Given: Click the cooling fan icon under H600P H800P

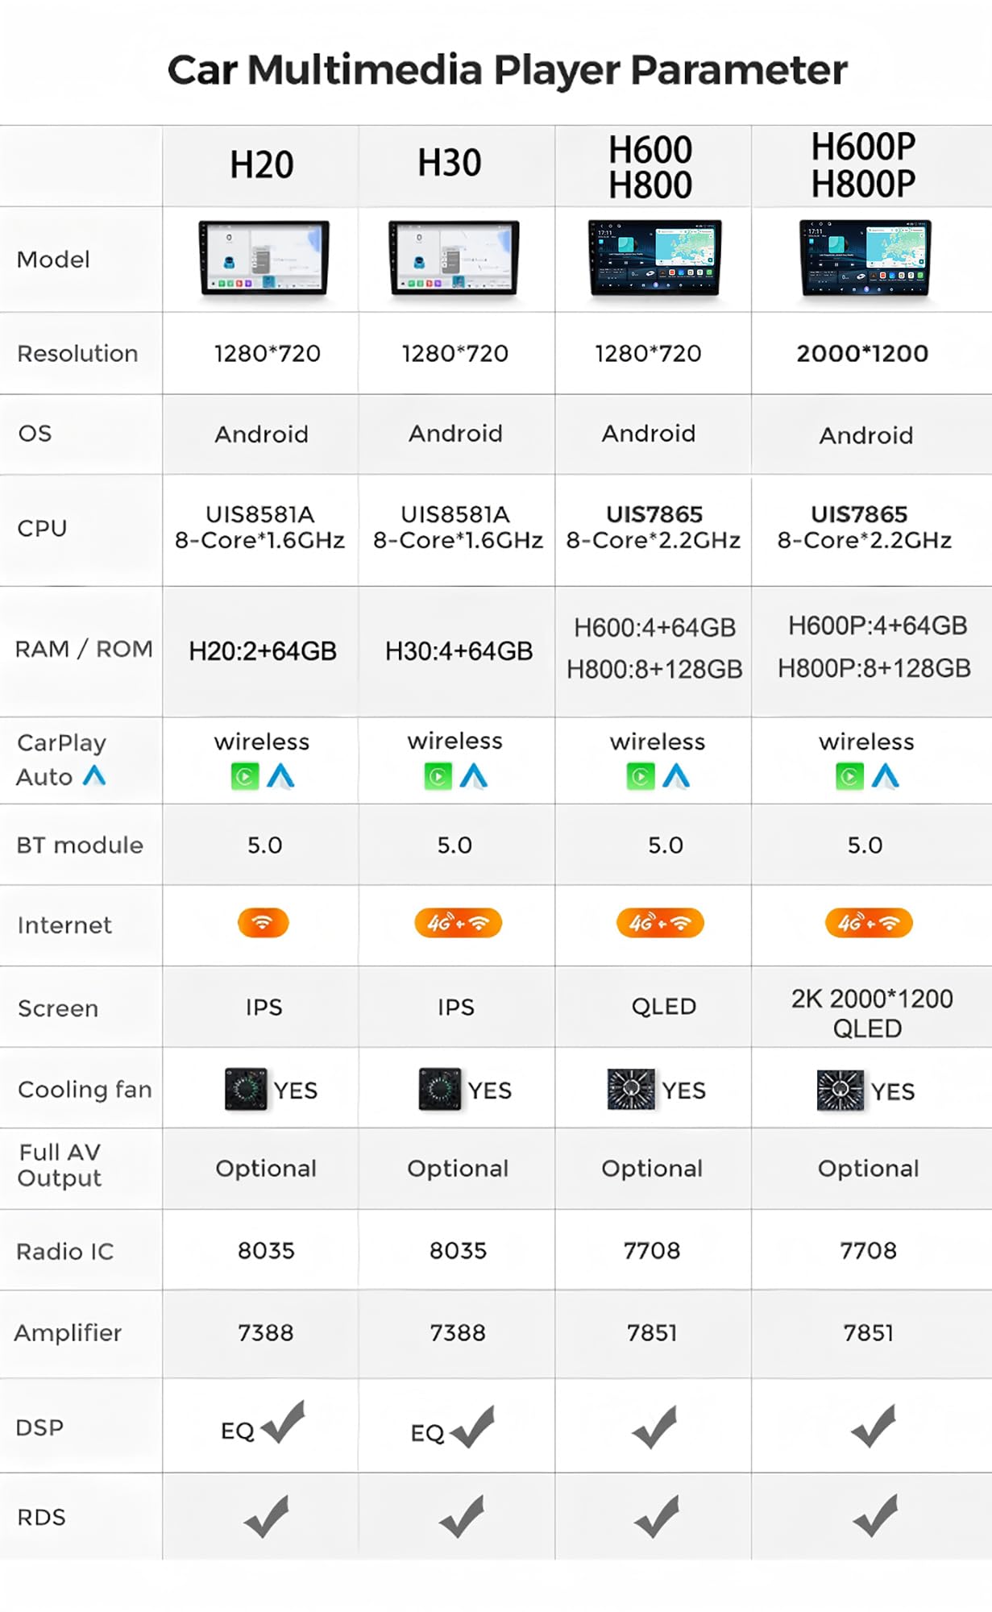Looking at the screenshot, I should tap(840, 1091).
